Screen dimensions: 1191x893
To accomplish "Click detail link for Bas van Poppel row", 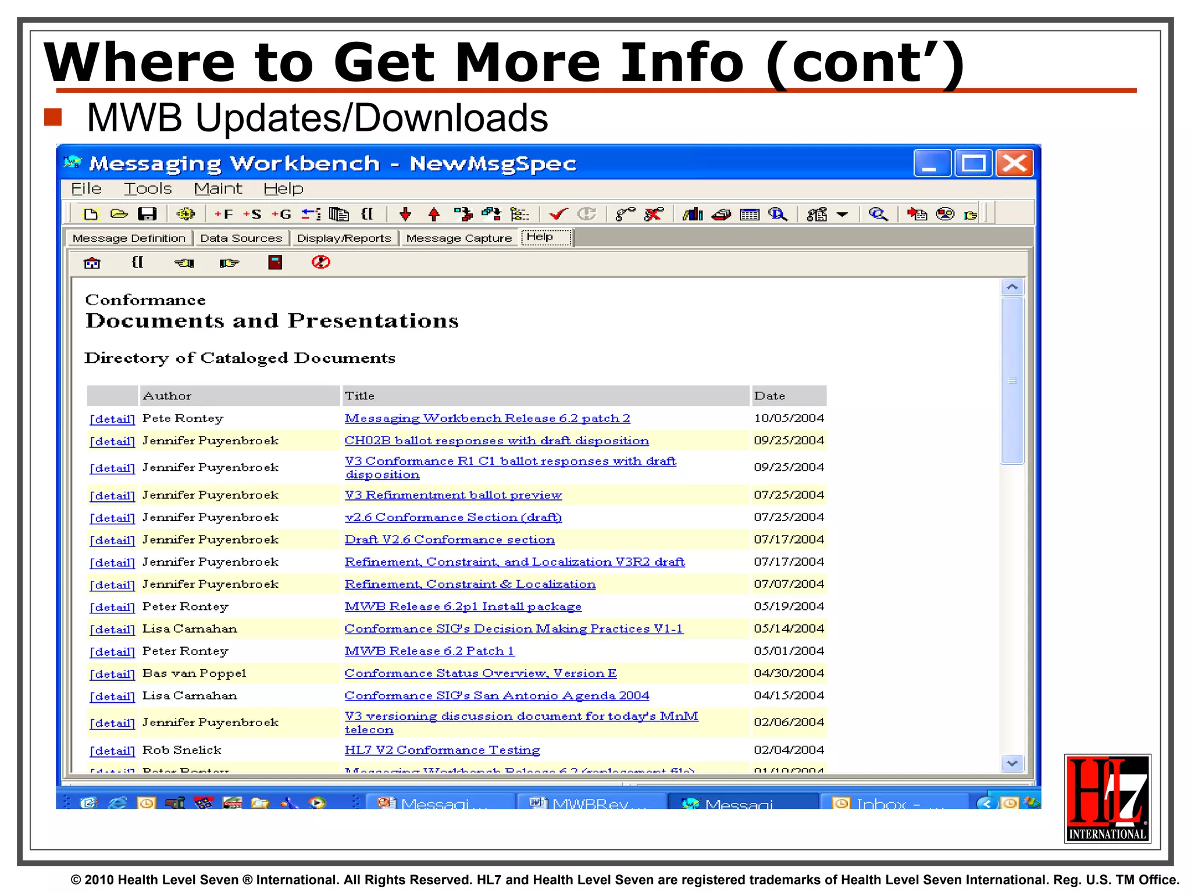I will pyautogui.click(x=112, y=674).
